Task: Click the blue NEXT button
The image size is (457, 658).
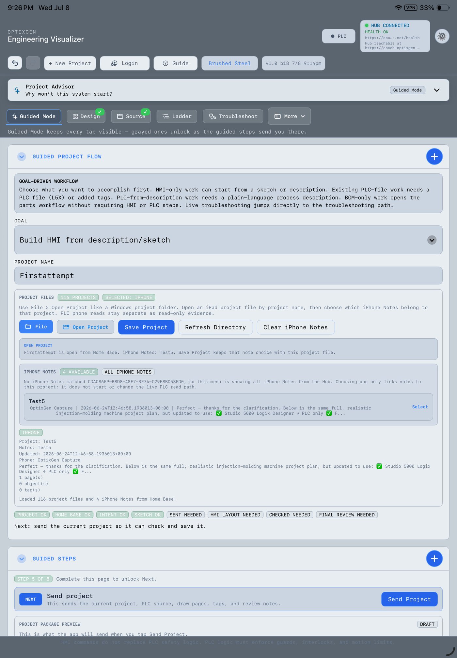Action: pyautogui.click(x=31, y=599)
